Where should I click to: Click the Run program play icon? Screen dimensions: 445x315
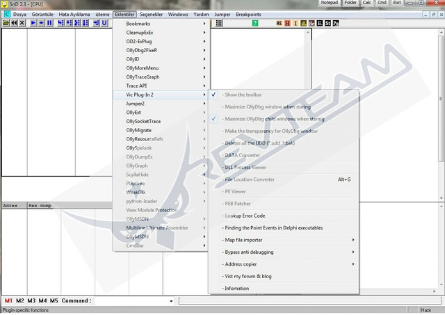[x=33, y=23]
